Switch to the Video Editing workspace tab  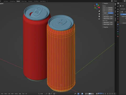pyautogui.click(x=43, y=1)
